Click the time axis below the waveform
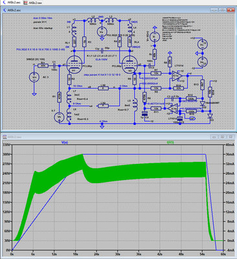This screenshot has height=259, width=237. 118,254
